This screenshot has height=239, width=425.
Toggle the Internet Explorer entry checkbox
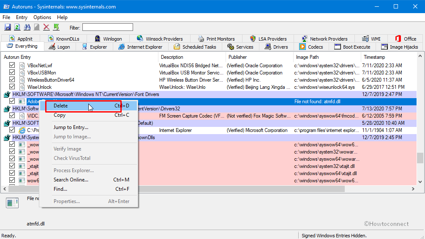(x=12, y=130)
